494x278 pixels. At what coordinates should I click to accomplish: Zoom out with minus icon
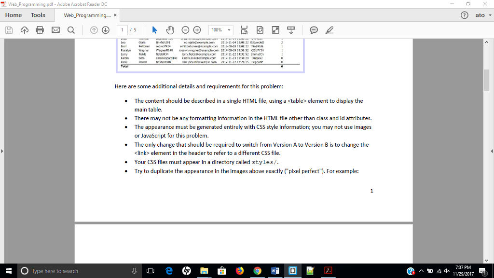click(185, 30)
